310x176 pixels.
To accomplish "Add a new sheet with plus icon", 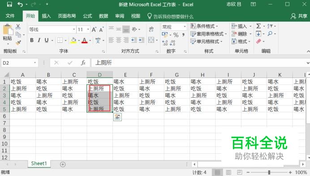I will pyautogui.click(x=63, y=164).
